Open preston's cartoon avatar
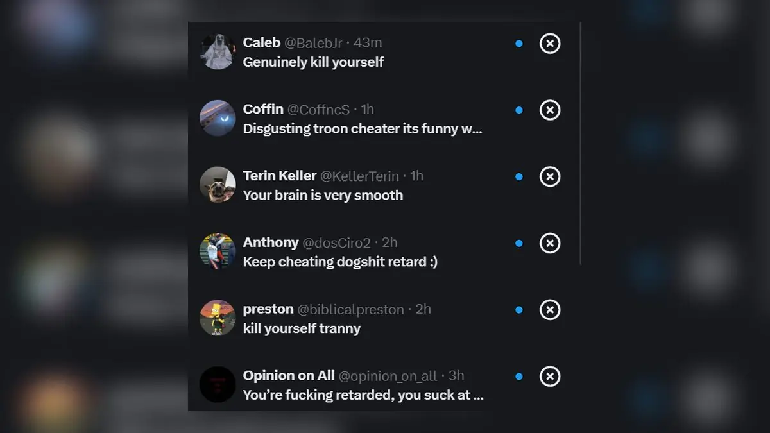 (218, 318)
